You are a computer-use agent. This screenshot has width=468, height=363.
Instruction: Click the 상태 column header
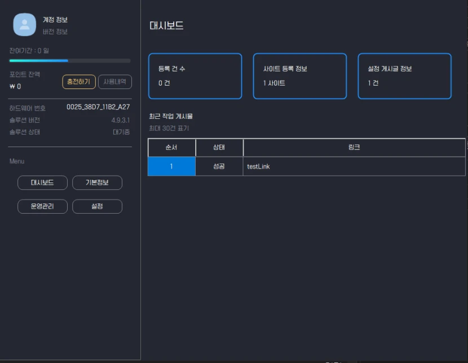pyautogui.click(x=219, y=148)
